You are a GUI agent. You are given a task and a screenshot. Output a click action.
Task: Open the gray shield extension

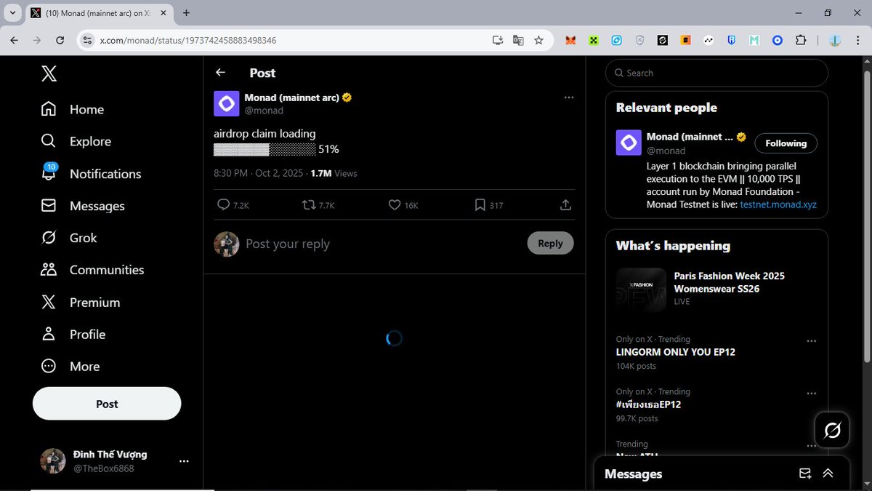639,40
